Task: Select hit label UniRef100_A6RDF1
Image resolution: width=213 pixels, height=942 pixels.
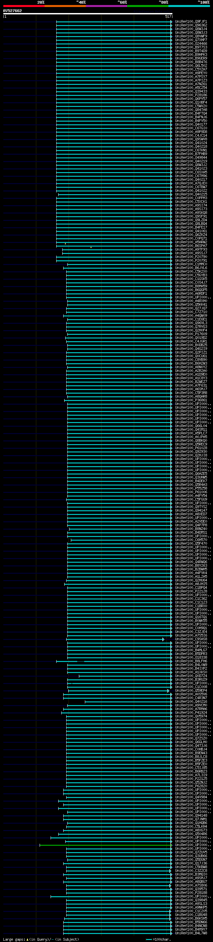Action: point(191,293)
